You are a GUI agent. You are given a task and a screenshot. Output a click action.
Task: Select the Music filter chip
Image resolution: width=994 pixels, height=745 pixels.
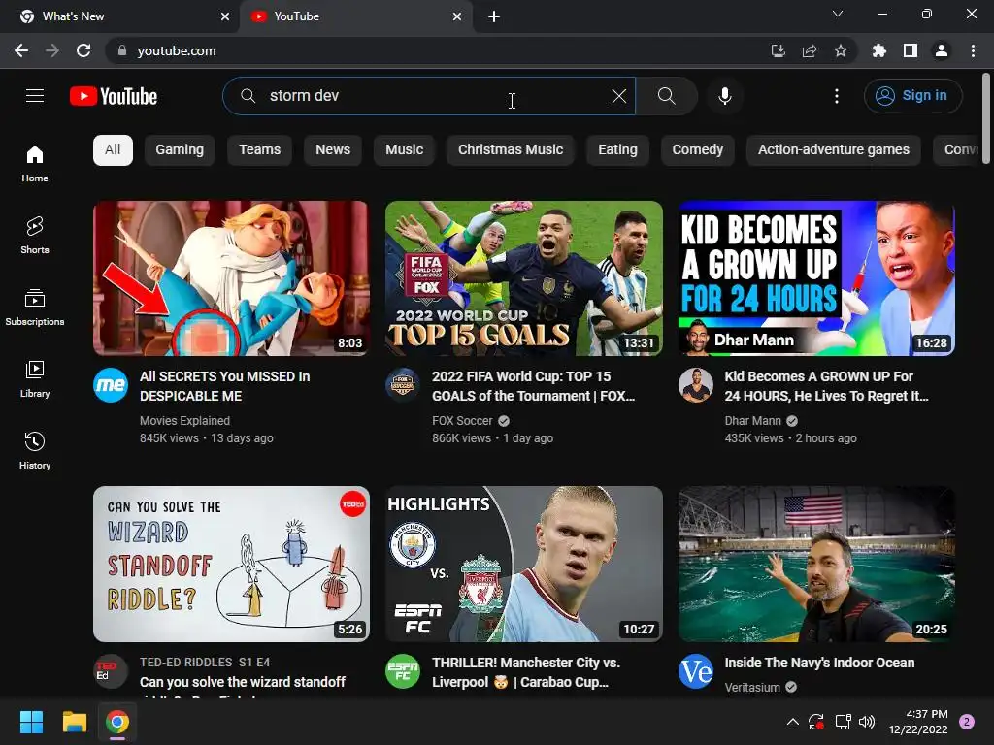click(x=404, y=150)
